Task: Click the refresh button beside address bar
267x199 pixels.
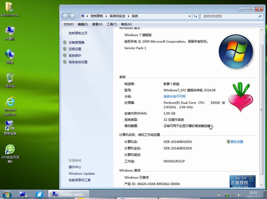Action: (x=195, y=16)
